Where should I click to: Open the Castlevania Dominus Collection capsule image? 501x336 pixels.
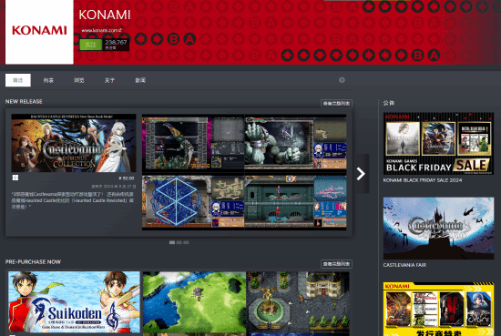pos(74,143)
